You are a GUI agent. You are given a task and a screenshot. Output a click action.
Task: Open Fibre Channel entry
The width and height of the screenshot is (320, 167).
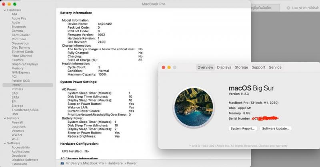(22, 56)
